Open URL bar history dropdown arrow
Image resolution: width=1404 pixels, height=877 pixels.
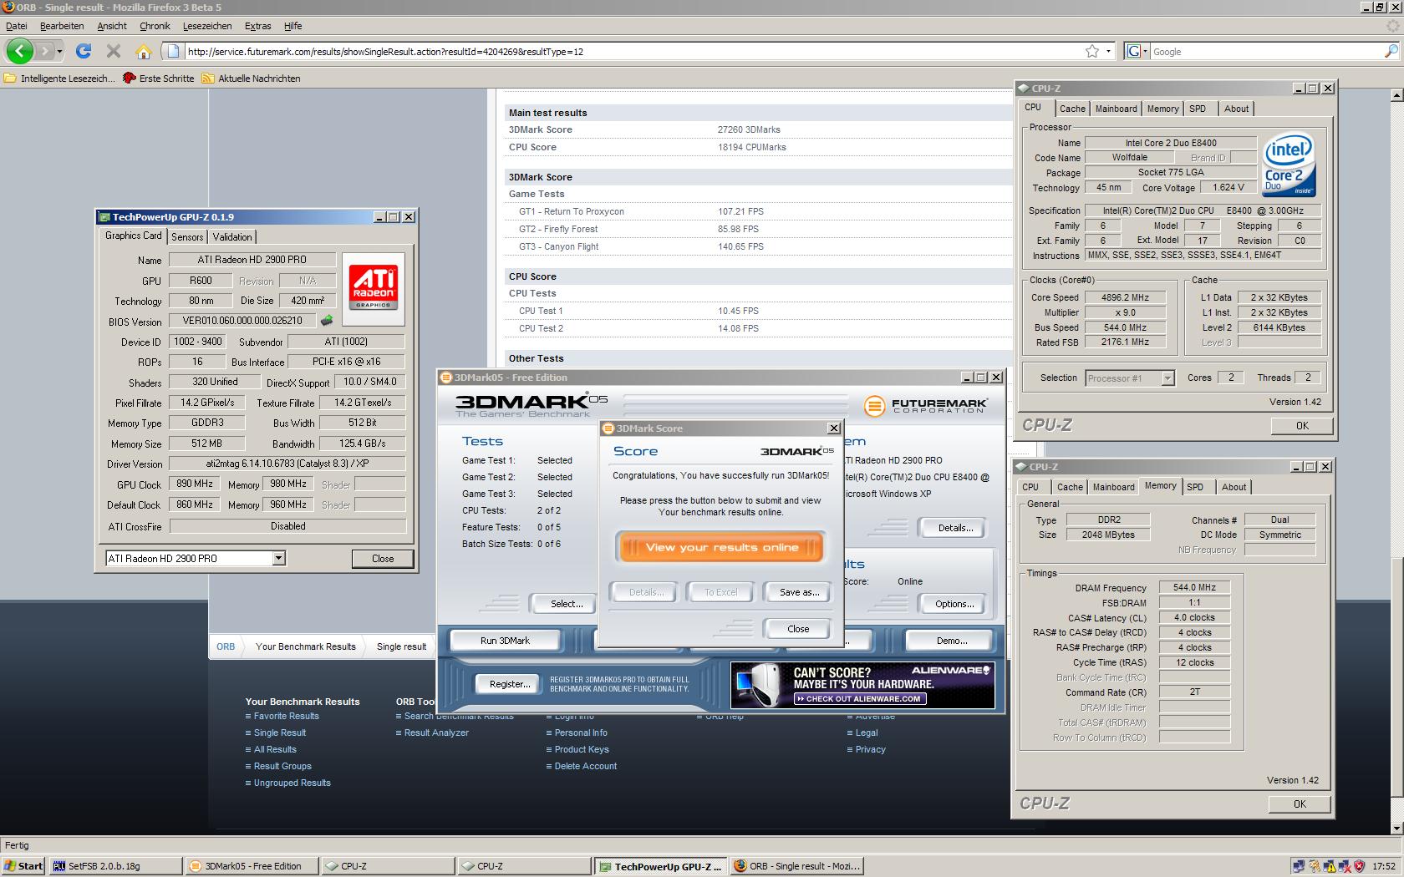(1109, 51)
